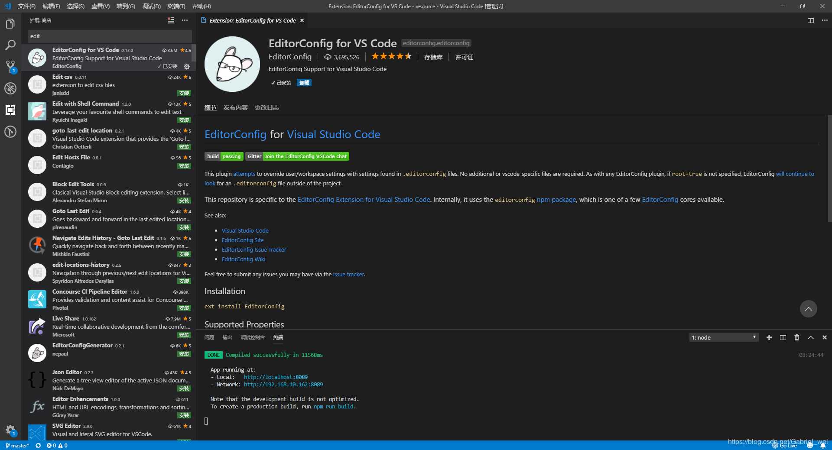Viewport: 832px width, 450px height.
Task: Click the Gitter chat badge
Action: click(x=297, y=156)
